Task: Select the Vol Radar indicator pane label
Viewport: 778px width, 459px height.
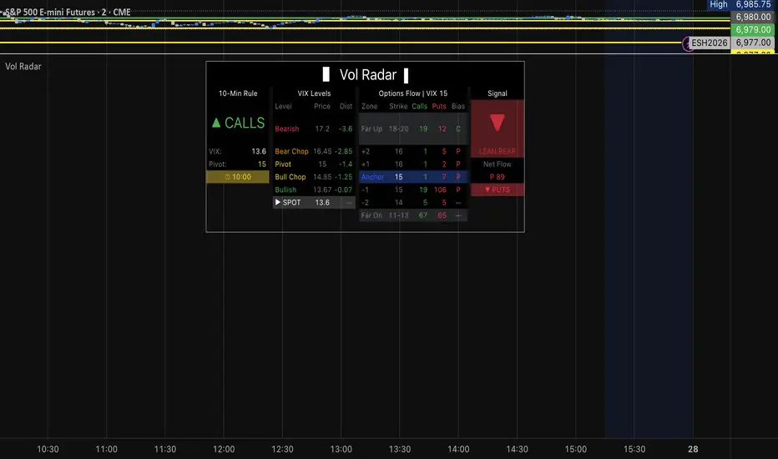Action: [23, 67]
